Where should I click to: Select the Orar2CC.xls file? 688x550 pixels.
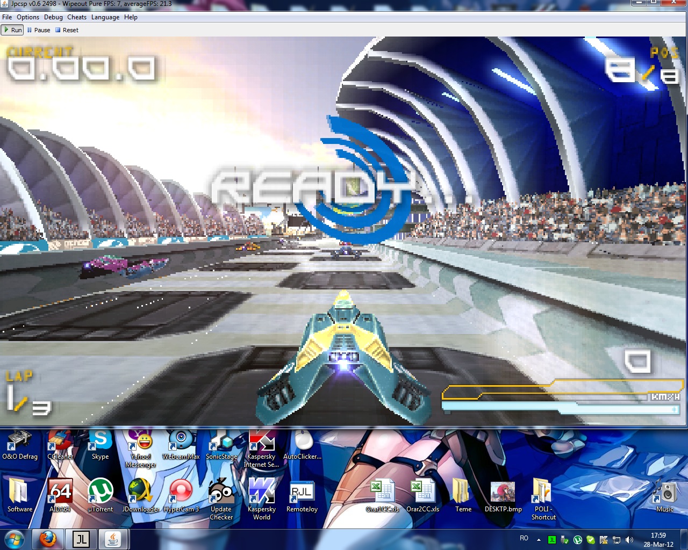[x=423, y=495]
